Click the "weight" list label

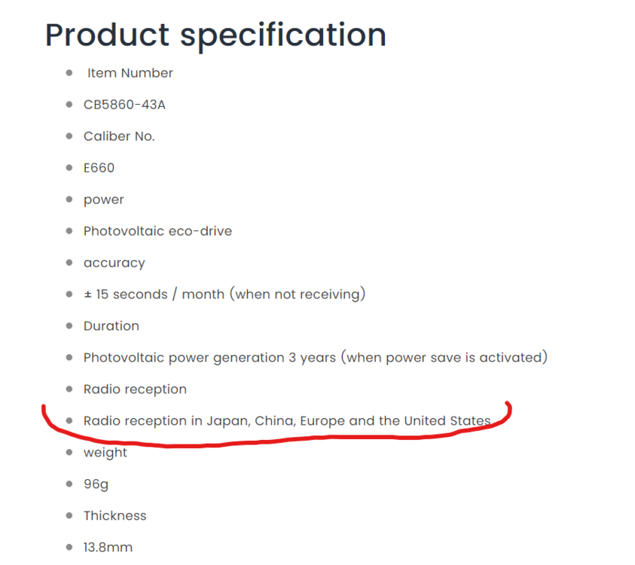pos(105,453)
